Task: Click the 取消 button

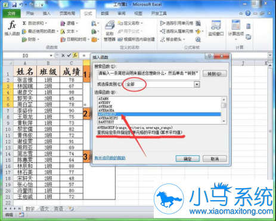Action: pos(215,159)
